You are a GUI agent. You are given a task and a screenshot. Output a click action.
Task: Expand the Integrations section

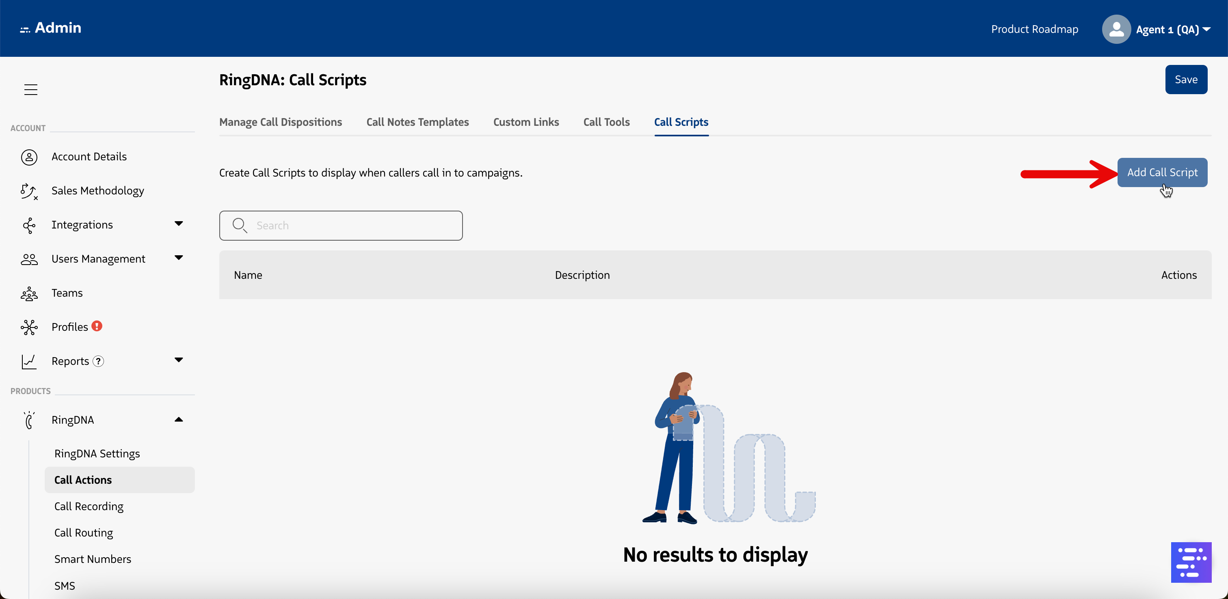179,224
